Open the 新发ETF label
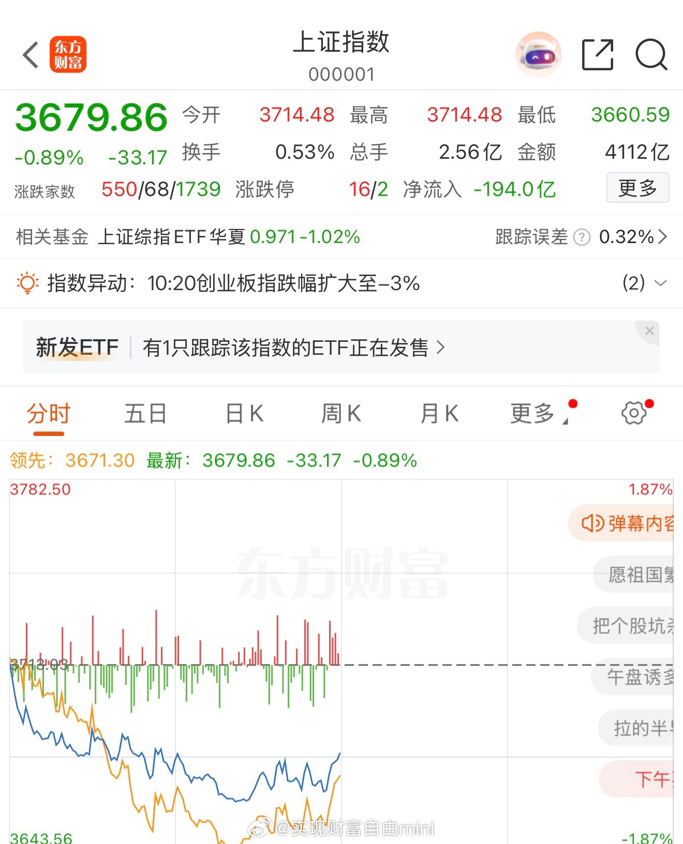 77,348
